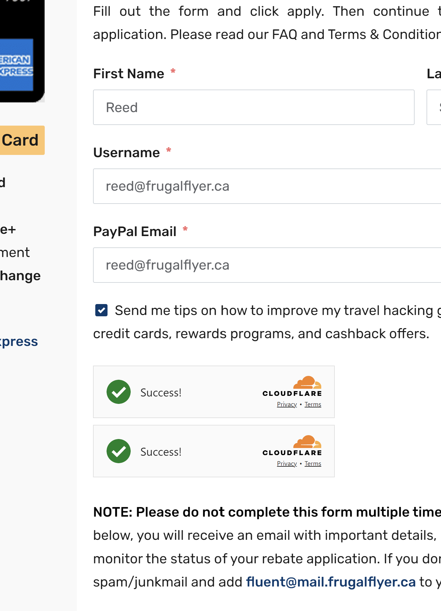This screenshot has height=611, width=441.
Task: Open the Terms link in the second Cloudflare widget
Action: click(x=313, y=463)
